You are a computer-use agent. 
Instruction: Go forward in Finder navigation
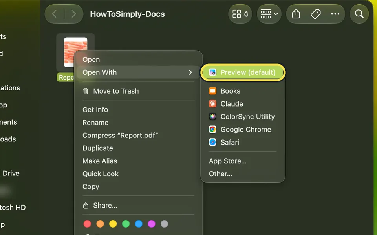click(x=73, y=14)
